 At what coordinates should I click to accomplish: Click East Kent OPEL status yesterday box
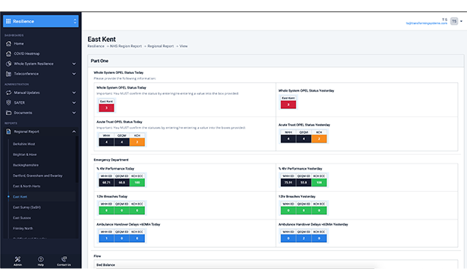coord(288,105)
